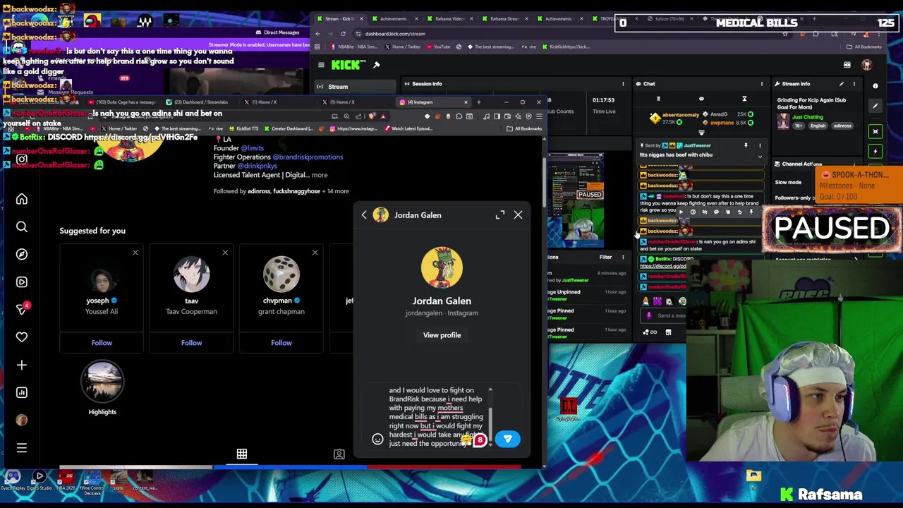Create a new Instagram post with plus icon
903x508 pixels.
tap(22, 365)
